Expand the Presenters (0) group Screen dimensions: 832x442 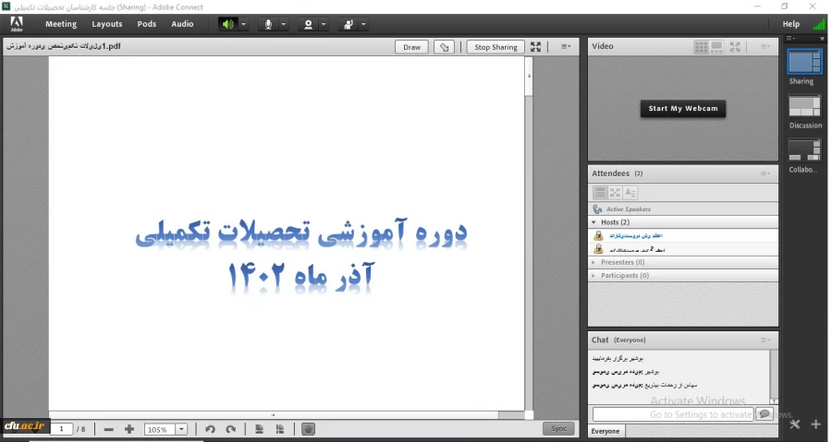tap(594, 262)
